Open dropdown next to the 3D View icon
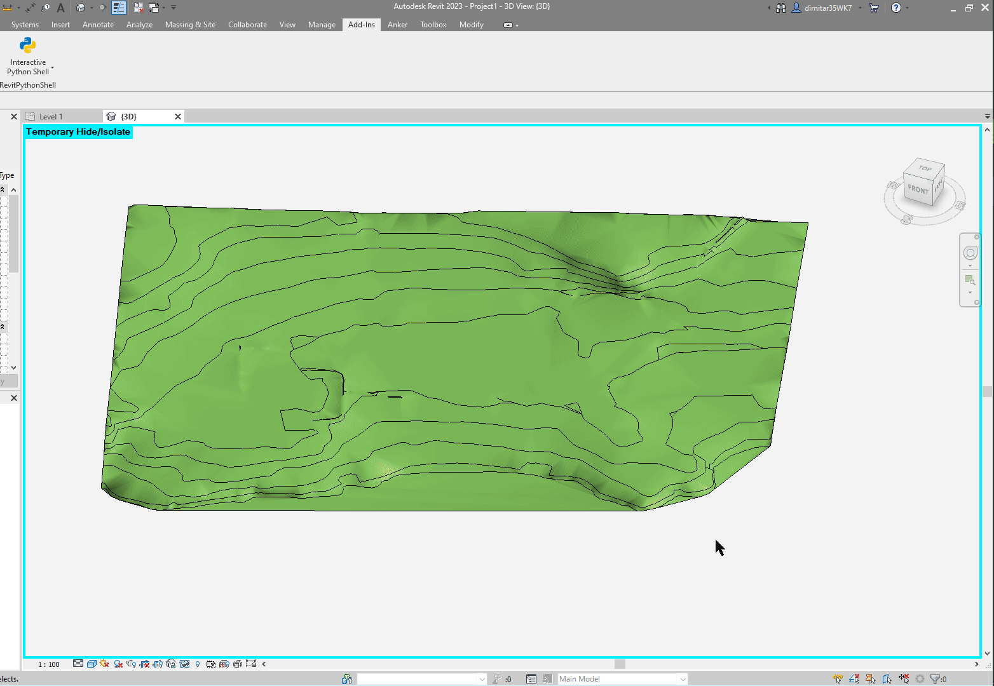994x686 pixels. tap(92, 8)
